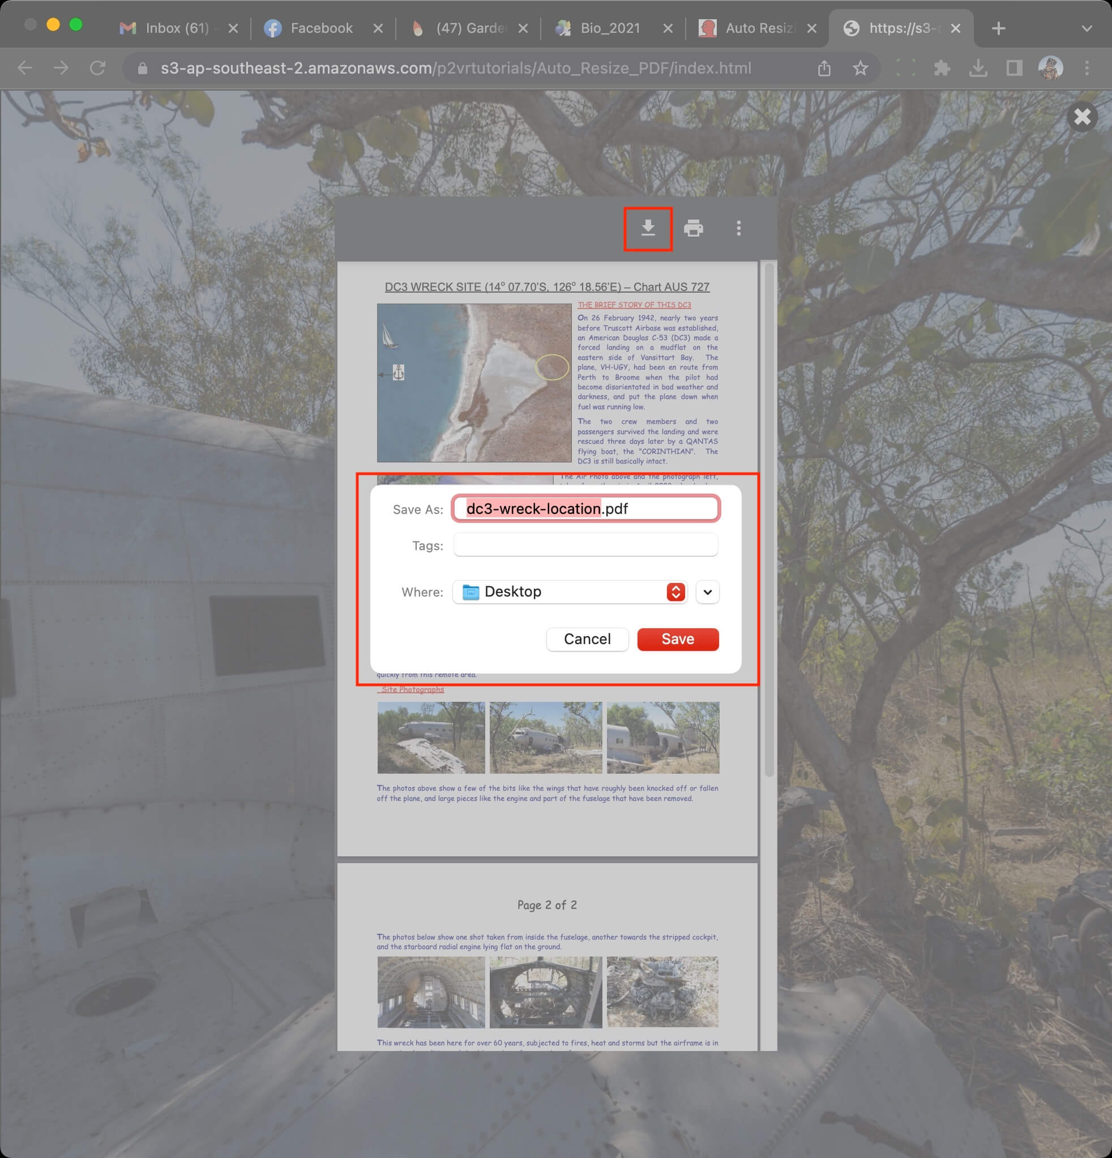Expand the save dialog with chevron button
The height and width of the screenshot is (1158, 1112).
click(708, 592)
